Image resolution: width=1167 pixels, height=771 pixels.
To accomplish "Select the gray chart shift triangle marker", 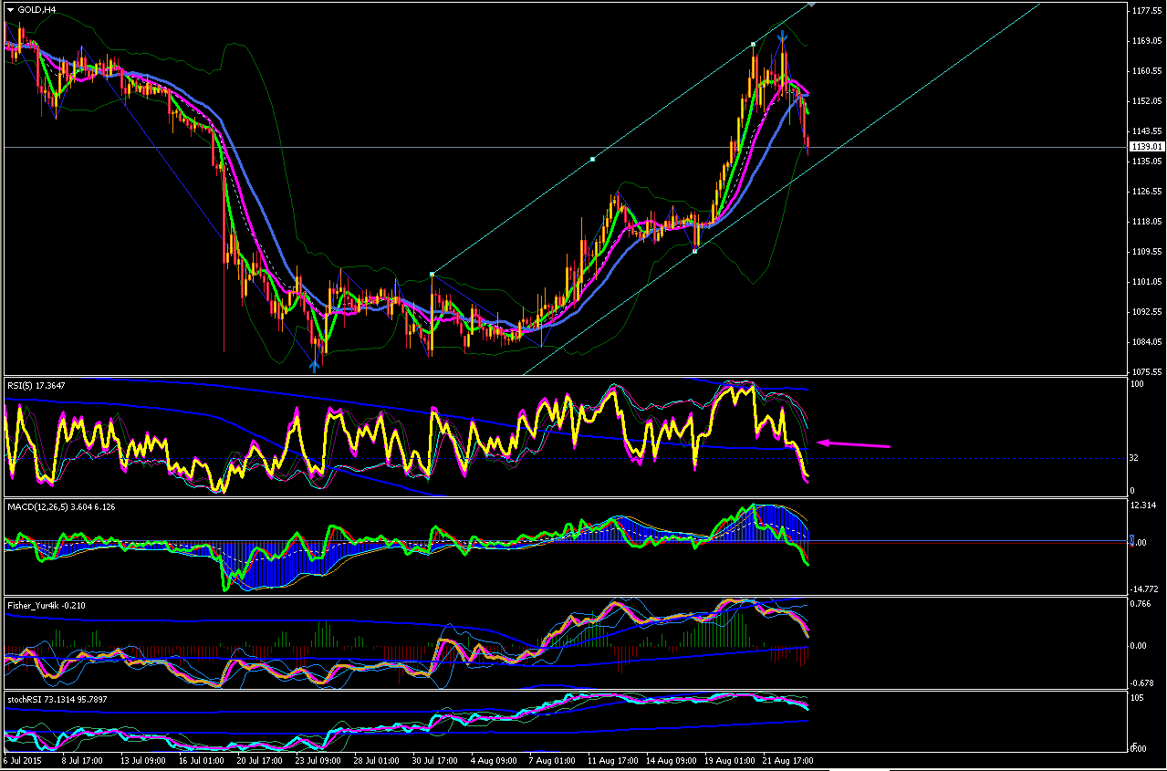I will click(x=812, y=5).
